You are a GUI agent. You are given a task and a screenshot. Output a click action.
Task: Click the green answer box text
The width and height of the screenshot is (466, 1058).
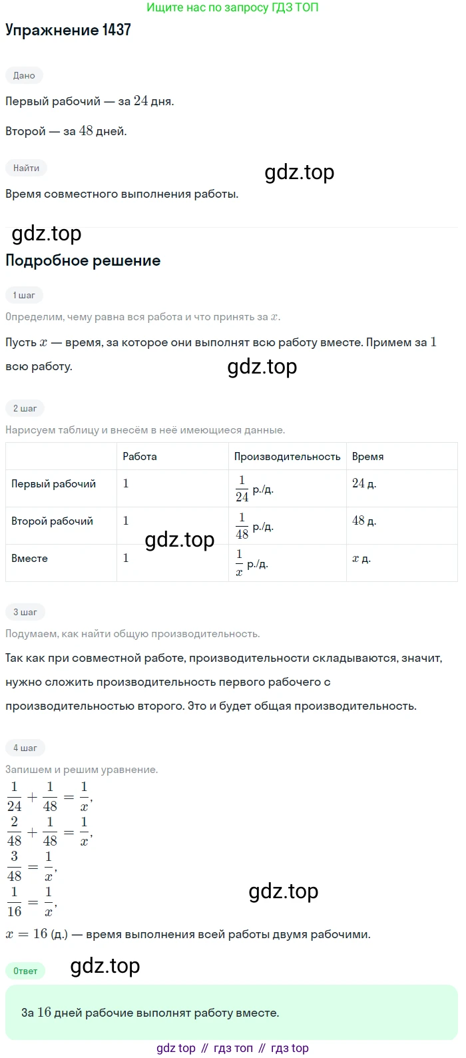point(150,1013)
